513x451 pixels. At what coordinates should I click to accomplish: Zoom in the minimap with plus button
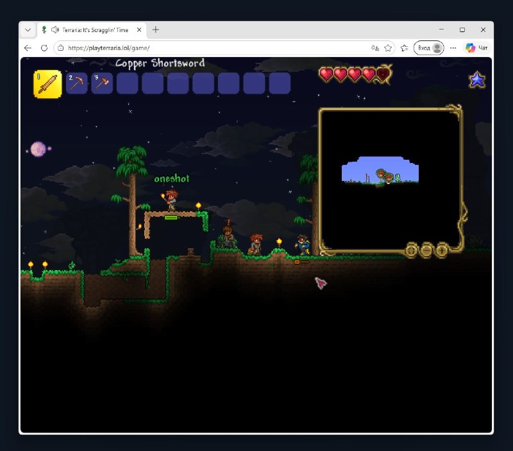tap(442, 251)
